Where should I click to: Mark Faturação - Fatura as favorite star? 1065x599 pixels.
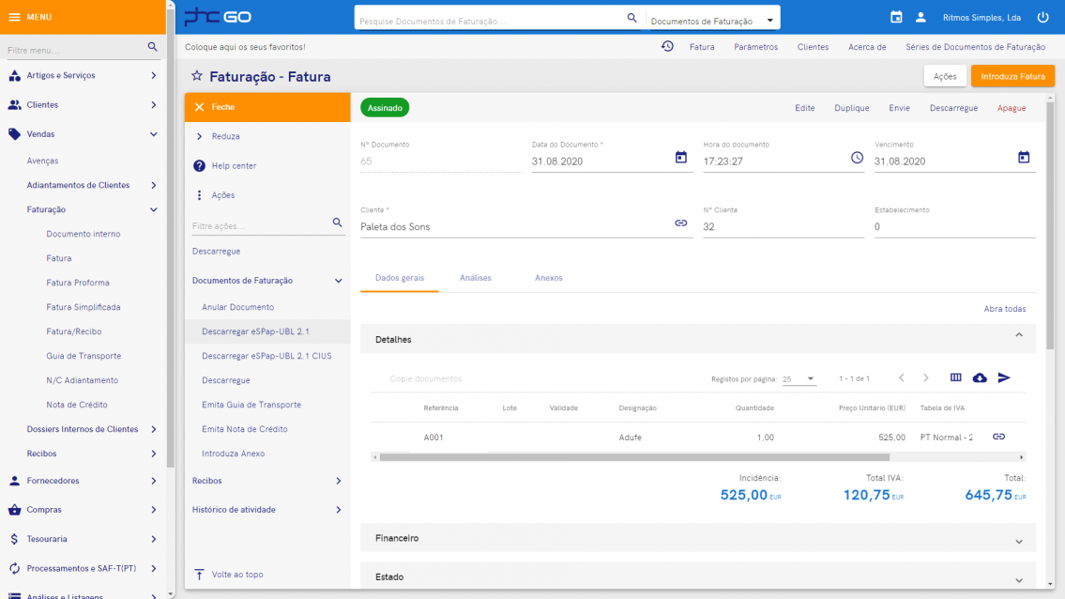pyautogui.click(x=197, y=76)
